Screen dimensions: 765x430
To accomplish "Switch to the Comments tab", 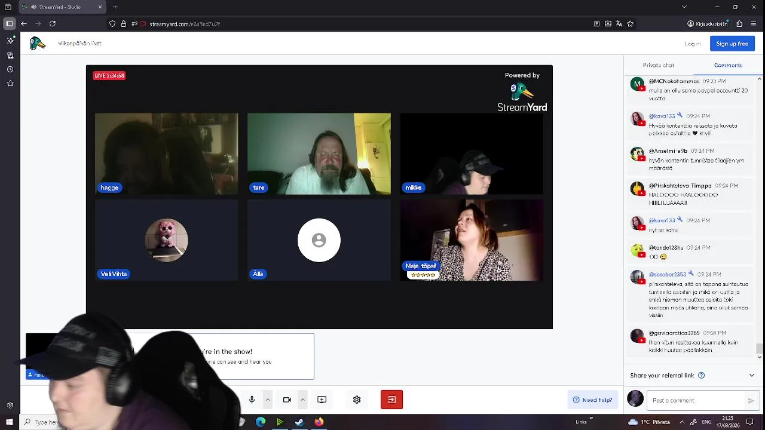I will click(x=728, y=65).
